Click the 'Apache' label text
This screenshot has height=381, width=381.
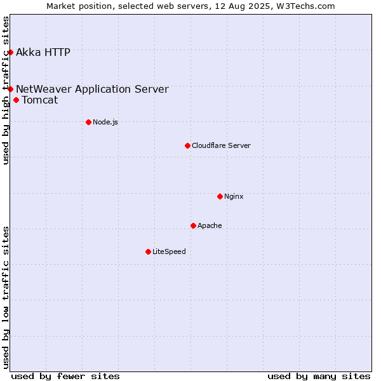(210, 225)
